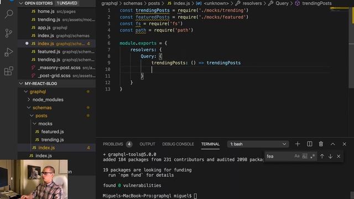Click the terminal prompt line
This screenshot has height=199, width=354.
click(x=150, y=196)
